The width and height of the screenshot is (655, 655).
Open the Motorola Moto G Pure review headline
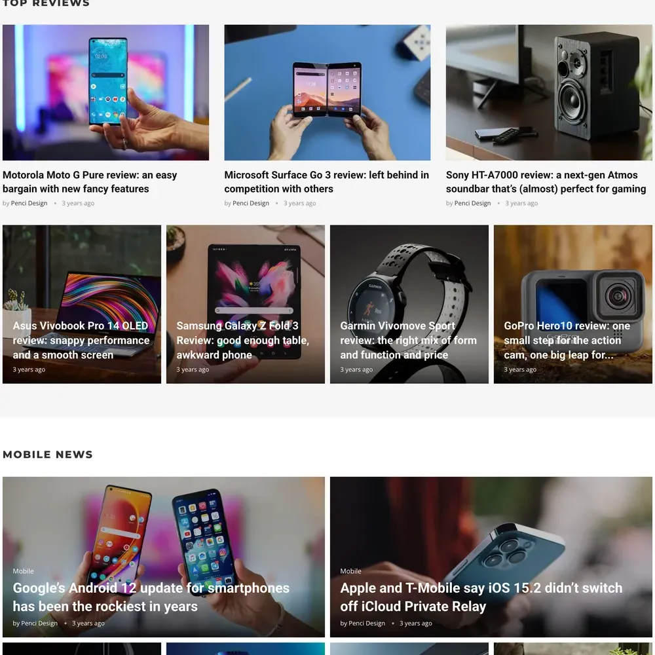tap(90, 181)
